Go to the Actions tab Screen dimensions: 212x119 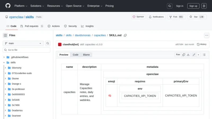click(54, 26)
